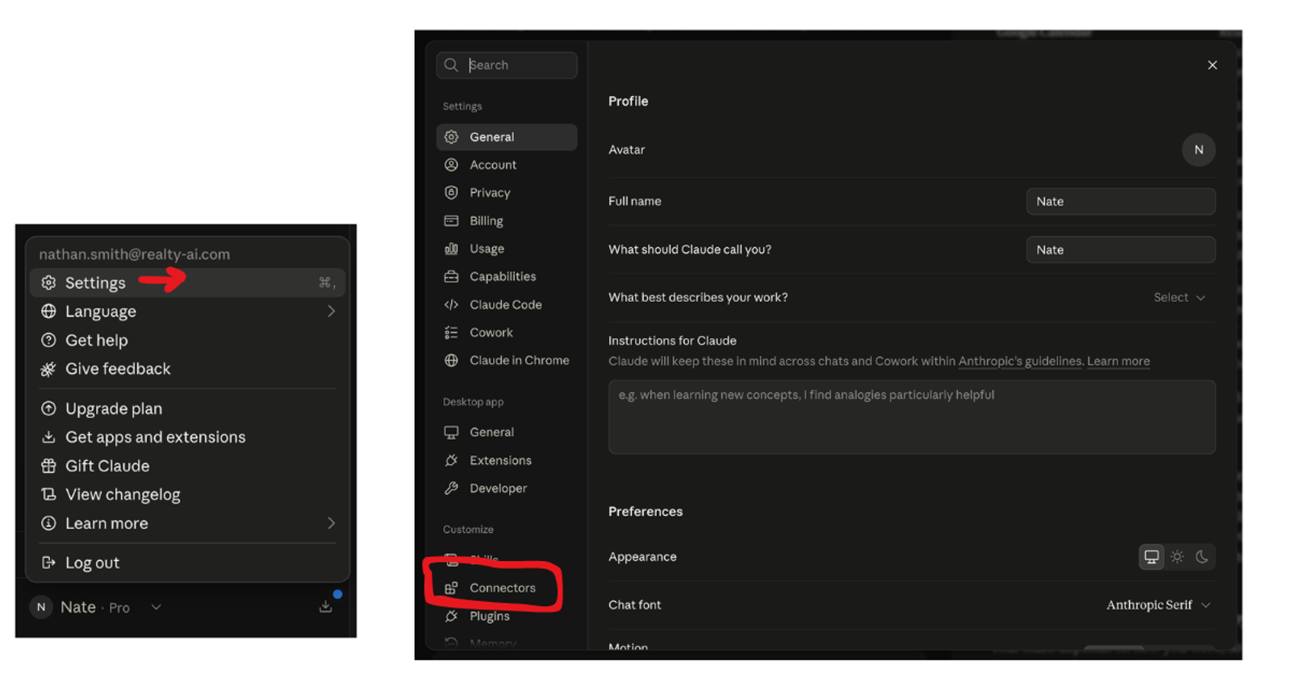Go to Privacy settings
Viewport: 1291px width, 678px height.
(507, 193)
